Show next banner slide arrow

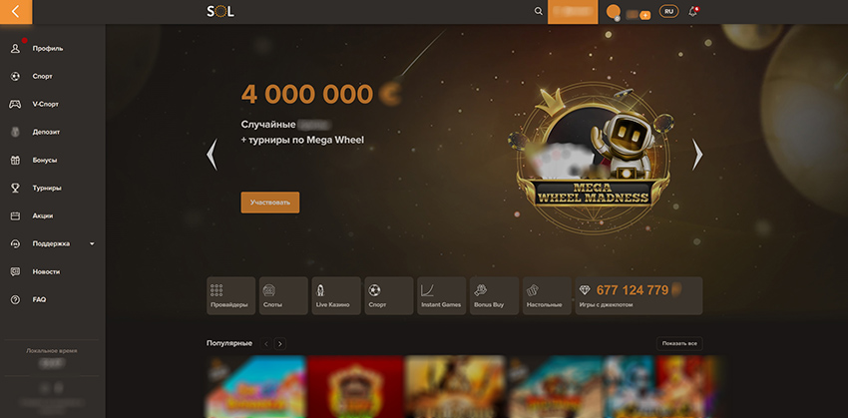[x=697, y=155]
